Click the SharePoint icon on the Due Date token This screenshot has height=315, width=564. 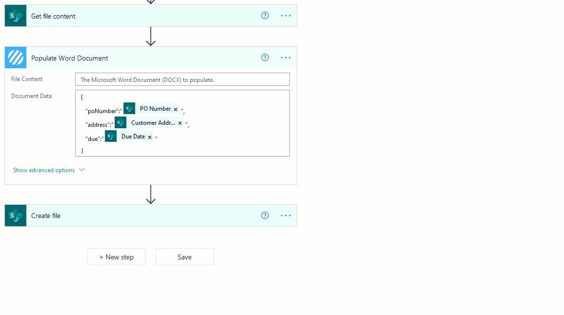point(111,136)
